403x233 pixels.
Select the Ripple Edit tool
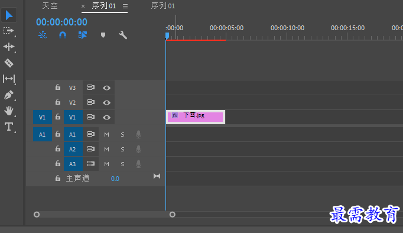(9, 47)
